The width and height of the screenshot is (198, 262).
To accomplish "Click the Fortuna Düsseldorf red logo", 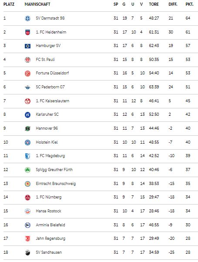I will (27, 73).
